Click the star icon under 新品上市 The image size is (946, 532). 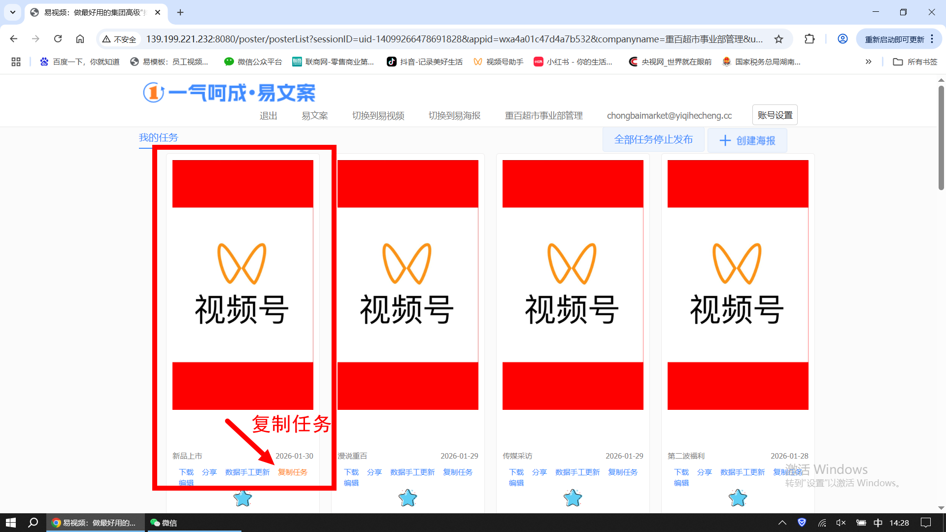pos(243,499)
